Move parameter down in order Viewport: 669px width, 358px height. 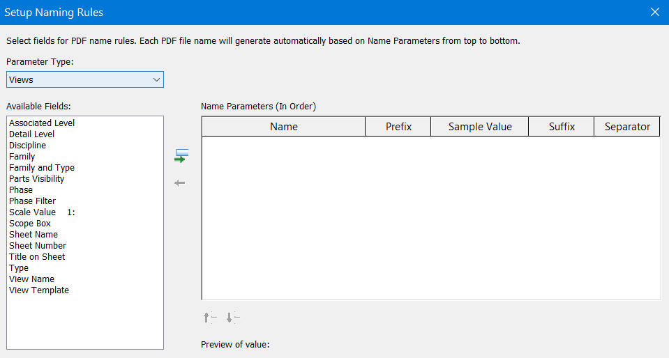(x=232, y=318)
